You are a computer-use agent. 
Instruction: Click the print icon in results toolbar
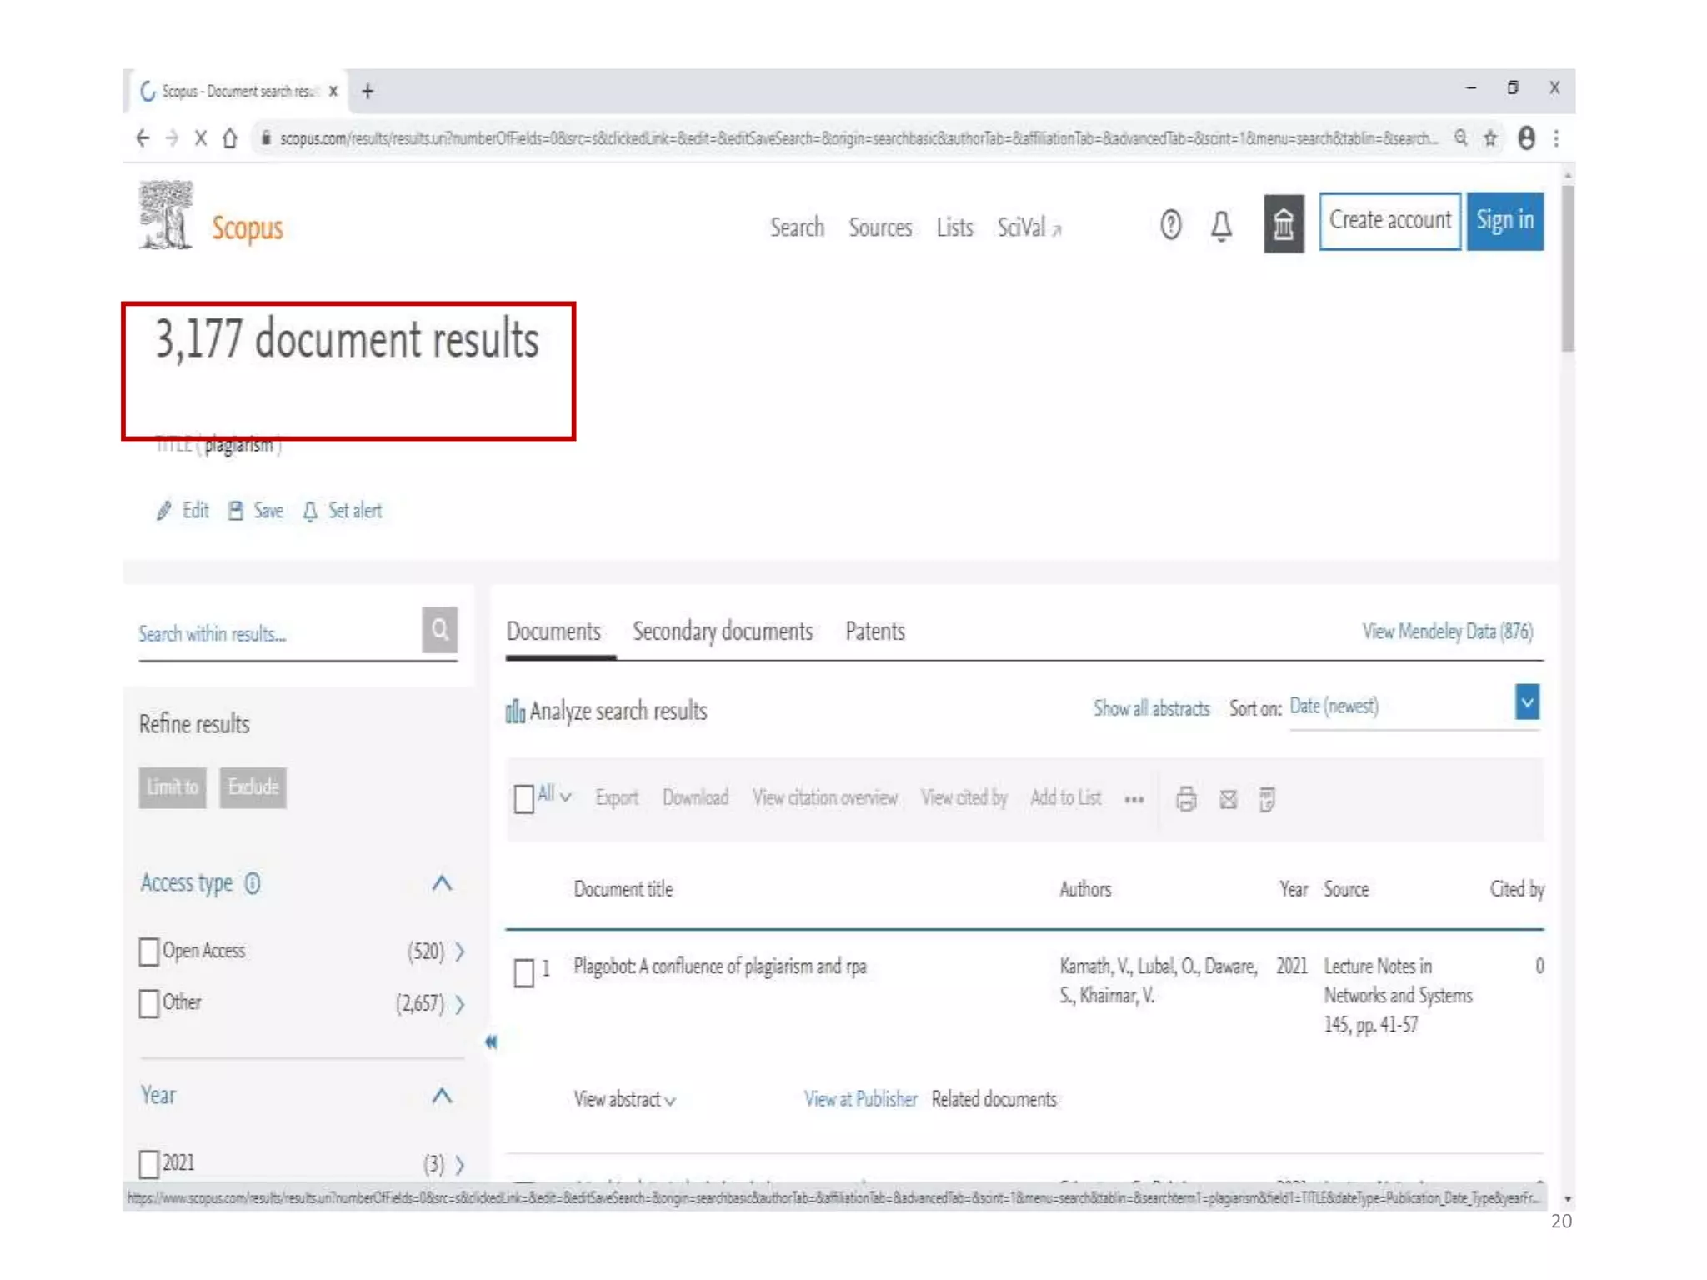point(1185,799)
